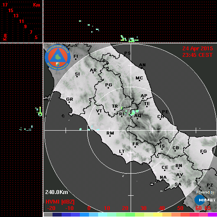Click the HVMI [dBZ] legend title
Viewport: 217px width, 217px height.
click(60, 202)
